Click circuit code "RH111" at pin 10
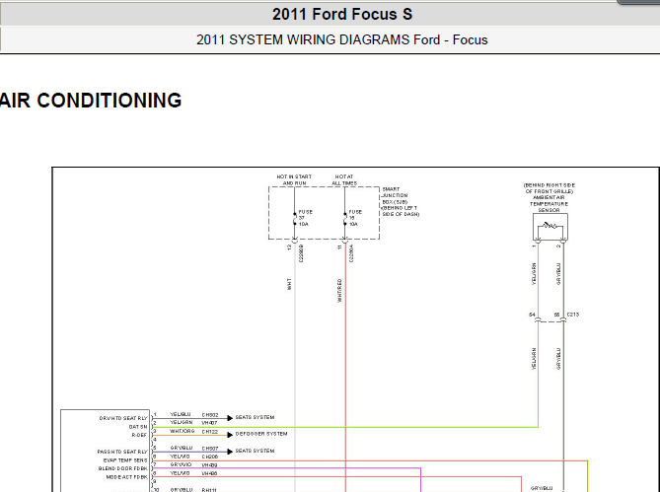Screen dimensions: 660x492 pyautogui.click(x=209, y=490)
